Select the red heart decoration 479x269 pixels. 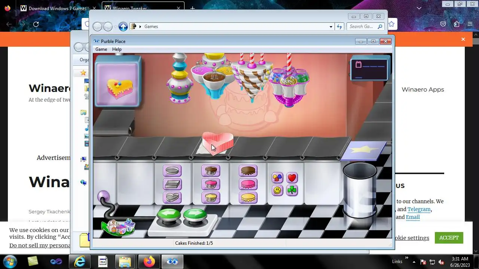pos(292,178)
